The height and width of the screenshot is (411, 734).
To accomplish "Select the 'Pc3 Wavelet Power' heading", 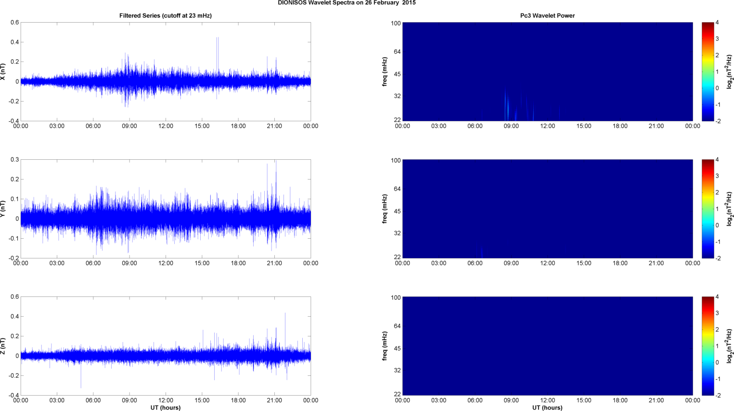I will [547, 16].
